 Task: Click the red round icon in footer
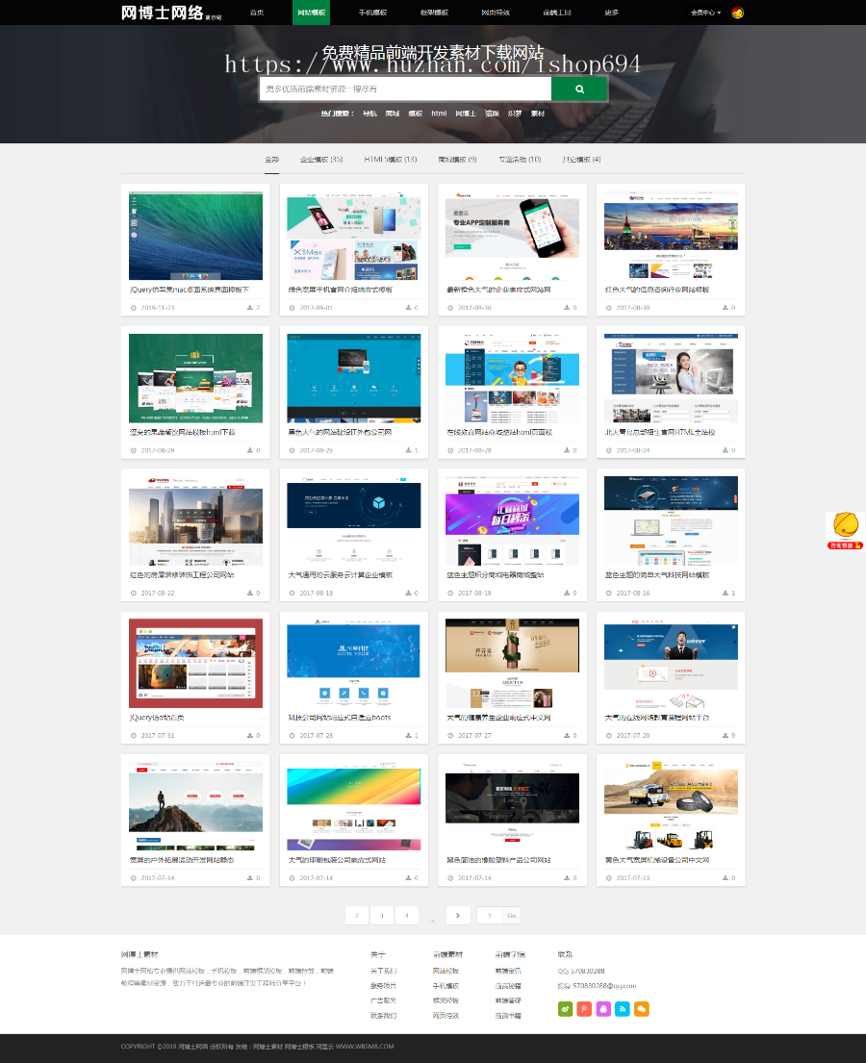pyautogui.click(x=584, y=1008)
